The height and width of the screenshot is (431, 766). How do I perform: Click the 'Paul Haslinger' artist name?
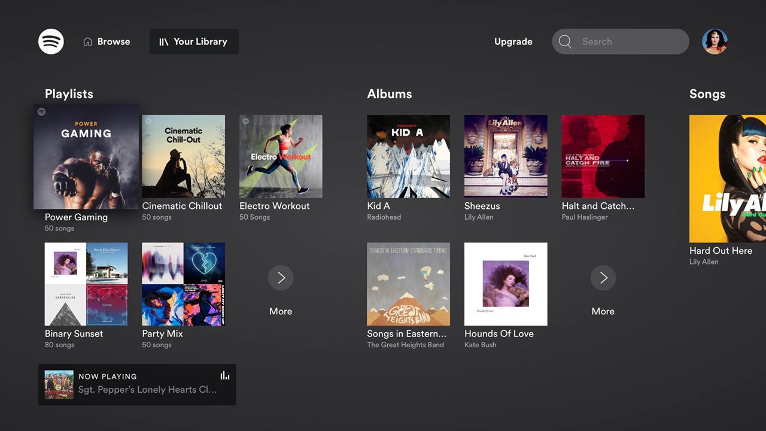[x=585, y=217]
